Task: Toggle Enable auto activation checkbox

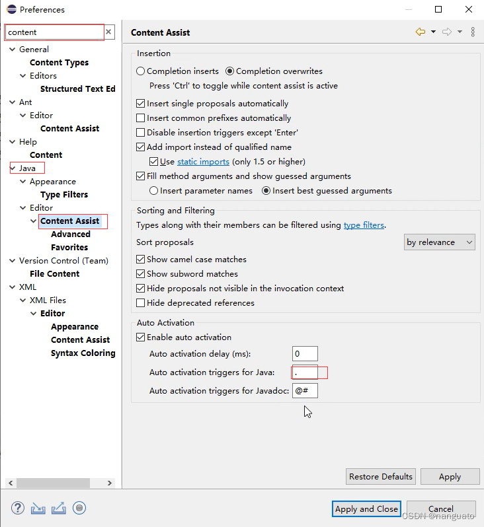Action: pos(140,337)
